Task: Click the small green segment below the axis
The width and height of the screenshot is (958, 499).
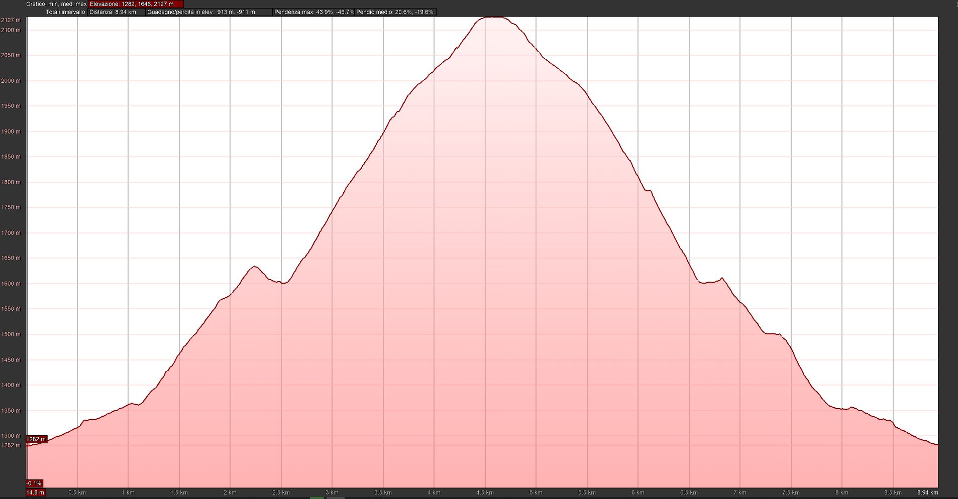Action: pos(317,497)
